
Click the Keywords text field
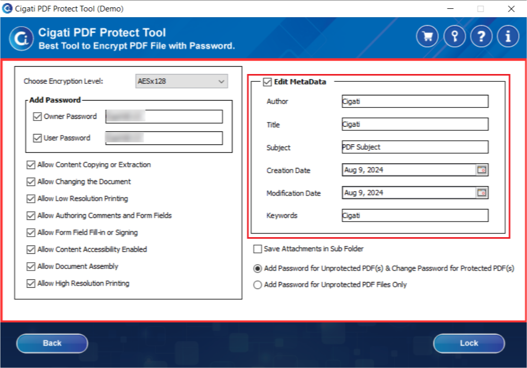pos(415,215)
